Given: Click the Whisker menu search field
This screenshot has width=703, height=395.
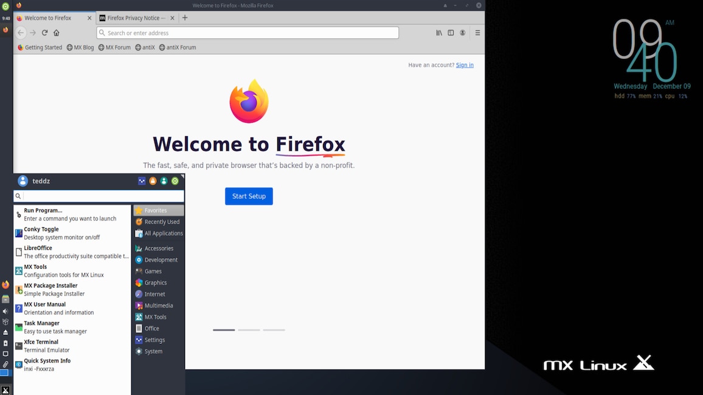Looking at the screenshot, I should 99,196.
